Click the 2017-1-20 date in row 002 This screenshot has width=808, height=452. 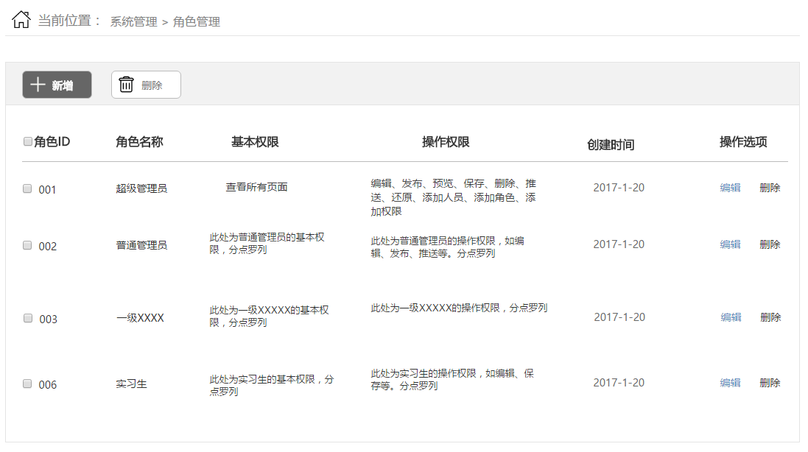pyautogui.click(x=619, y=244)
